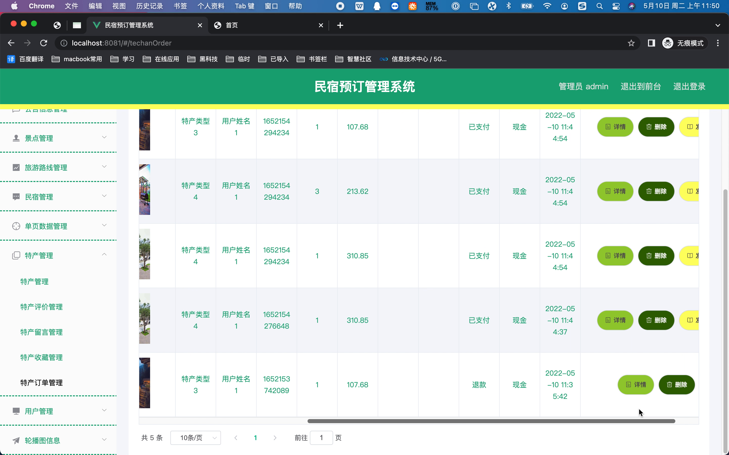Open the Chrome side panel icon
This screenshot has height=455, width=729.
[x=651, y=43]
